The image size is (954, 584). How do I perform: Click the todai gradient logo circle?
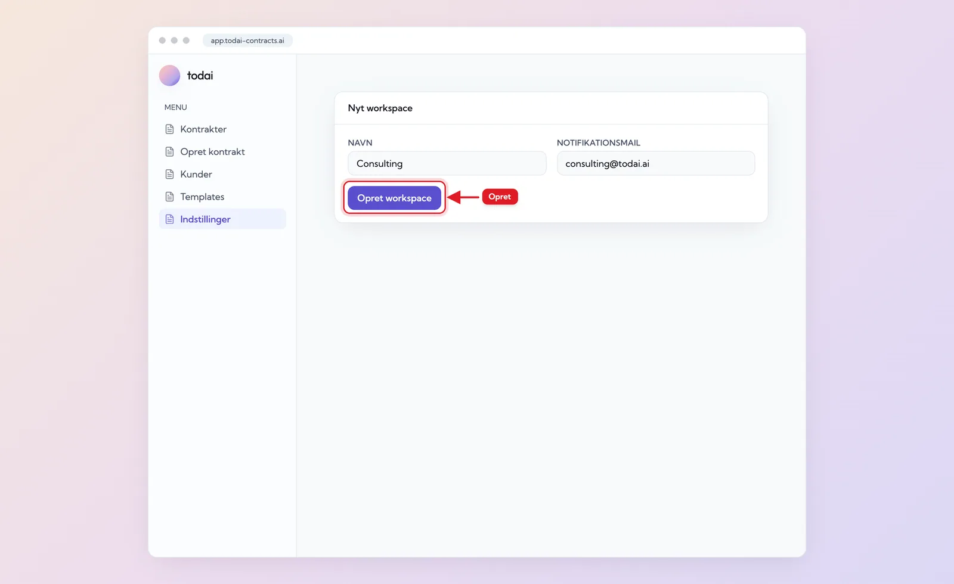[169, 76]
